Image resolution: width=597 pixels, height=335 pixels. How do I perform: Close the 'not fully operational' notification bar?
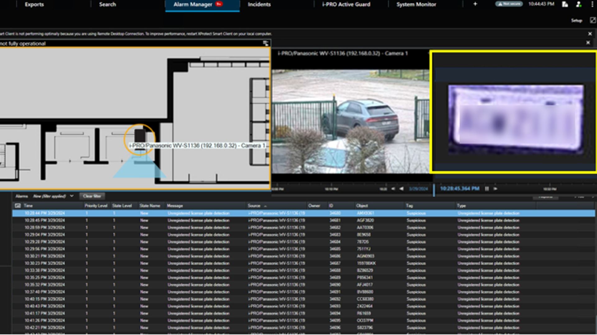pos(588,42)
